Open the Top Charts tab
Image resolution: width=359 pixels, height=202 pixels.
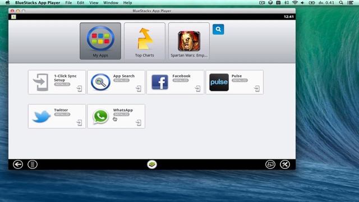click(145, 41)
